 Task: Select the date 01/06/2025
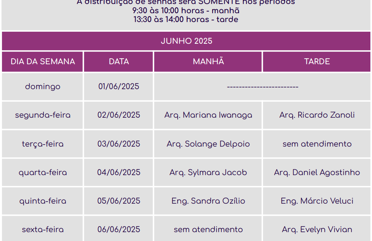click(x=119, y=86)
